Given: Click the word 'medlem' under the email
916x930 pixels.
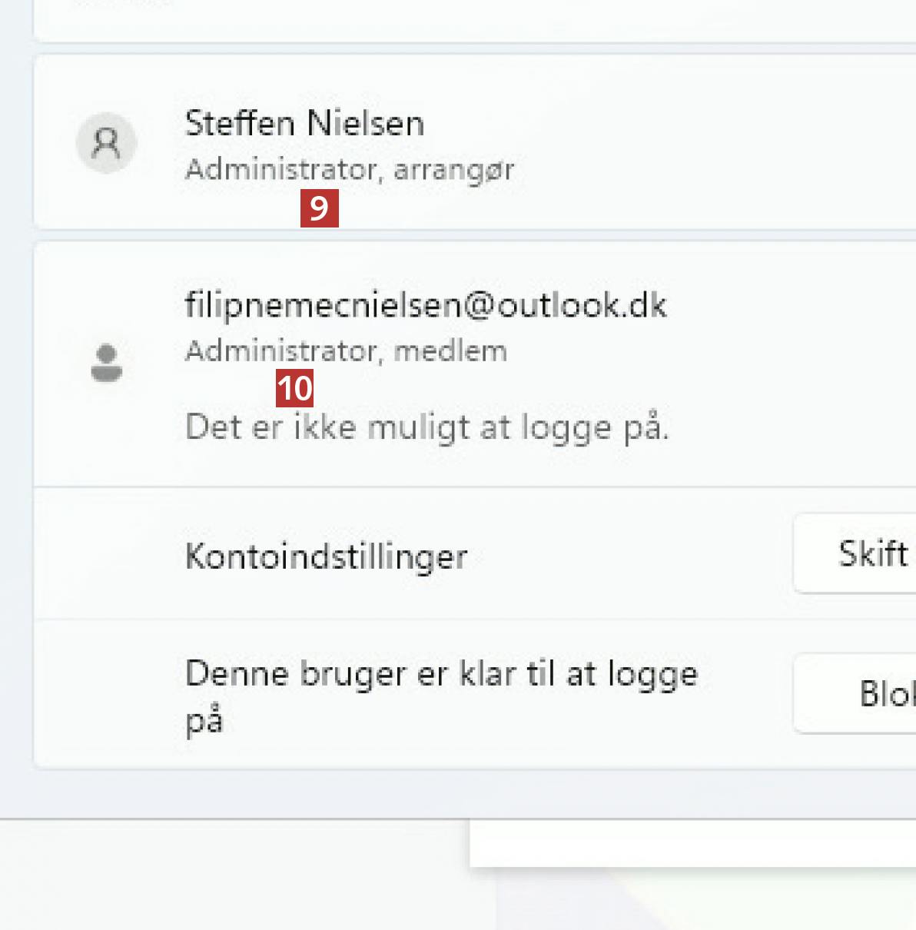Looking at the screenshot, I should click(x=450, y=351).
